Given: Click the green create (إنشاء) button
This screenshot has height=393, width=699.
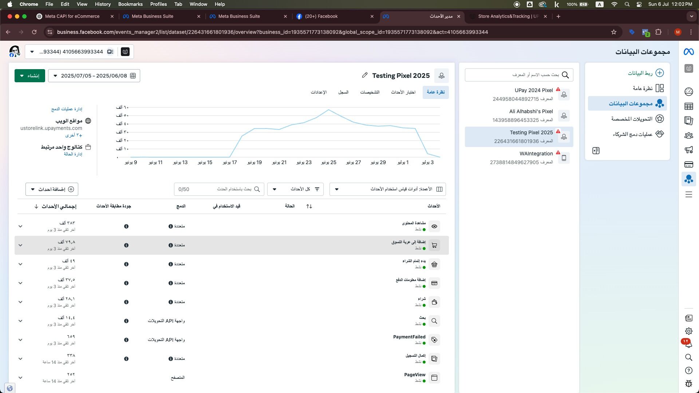Looking at the screenshot, I should pyautogui.click(x=30, y=76).
